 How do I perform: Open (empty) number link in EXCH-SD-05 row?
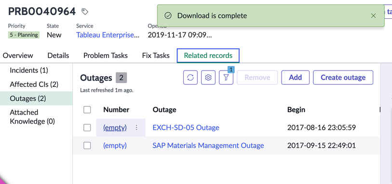(115, 127)
